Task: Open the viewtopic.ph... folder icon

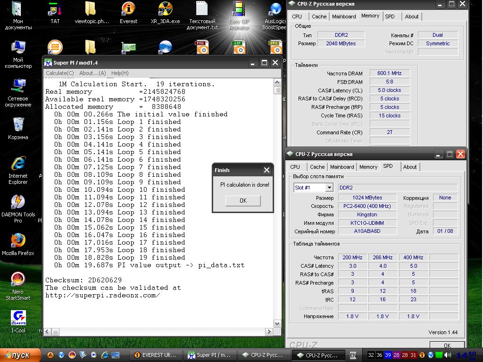Action: 92,13
